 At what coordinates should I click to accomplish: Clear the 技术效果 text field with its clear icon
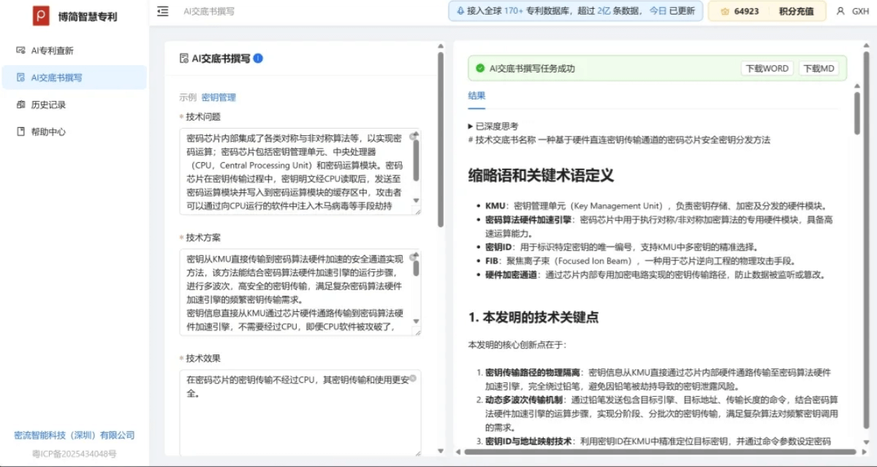tap(412, 379)
